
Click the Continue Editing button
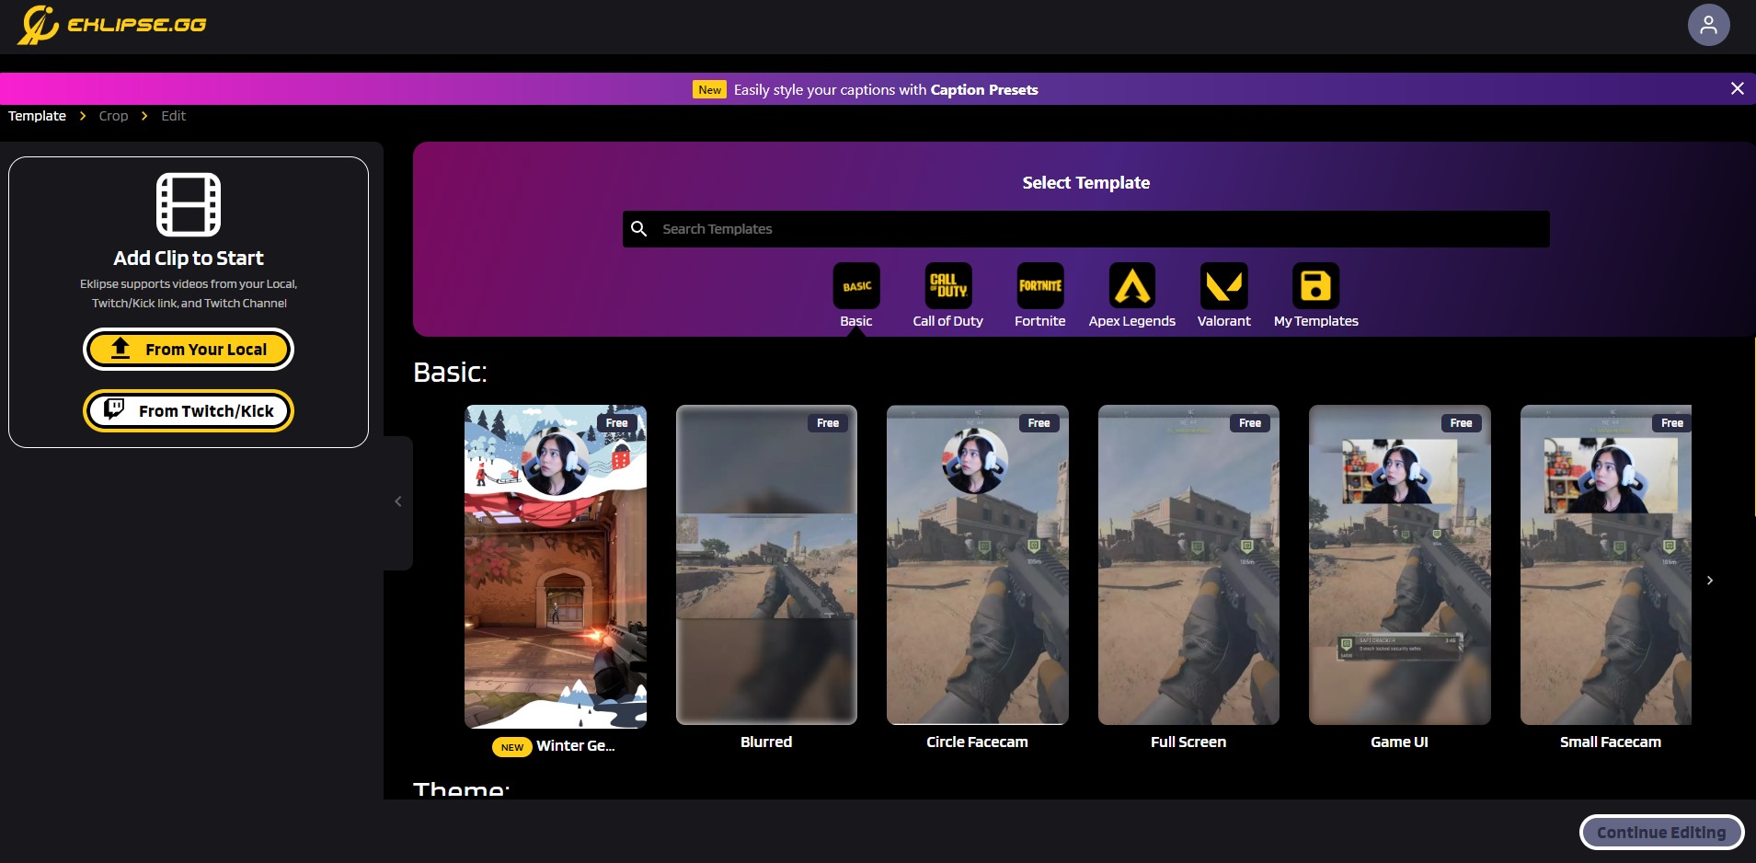[1661, 833]
